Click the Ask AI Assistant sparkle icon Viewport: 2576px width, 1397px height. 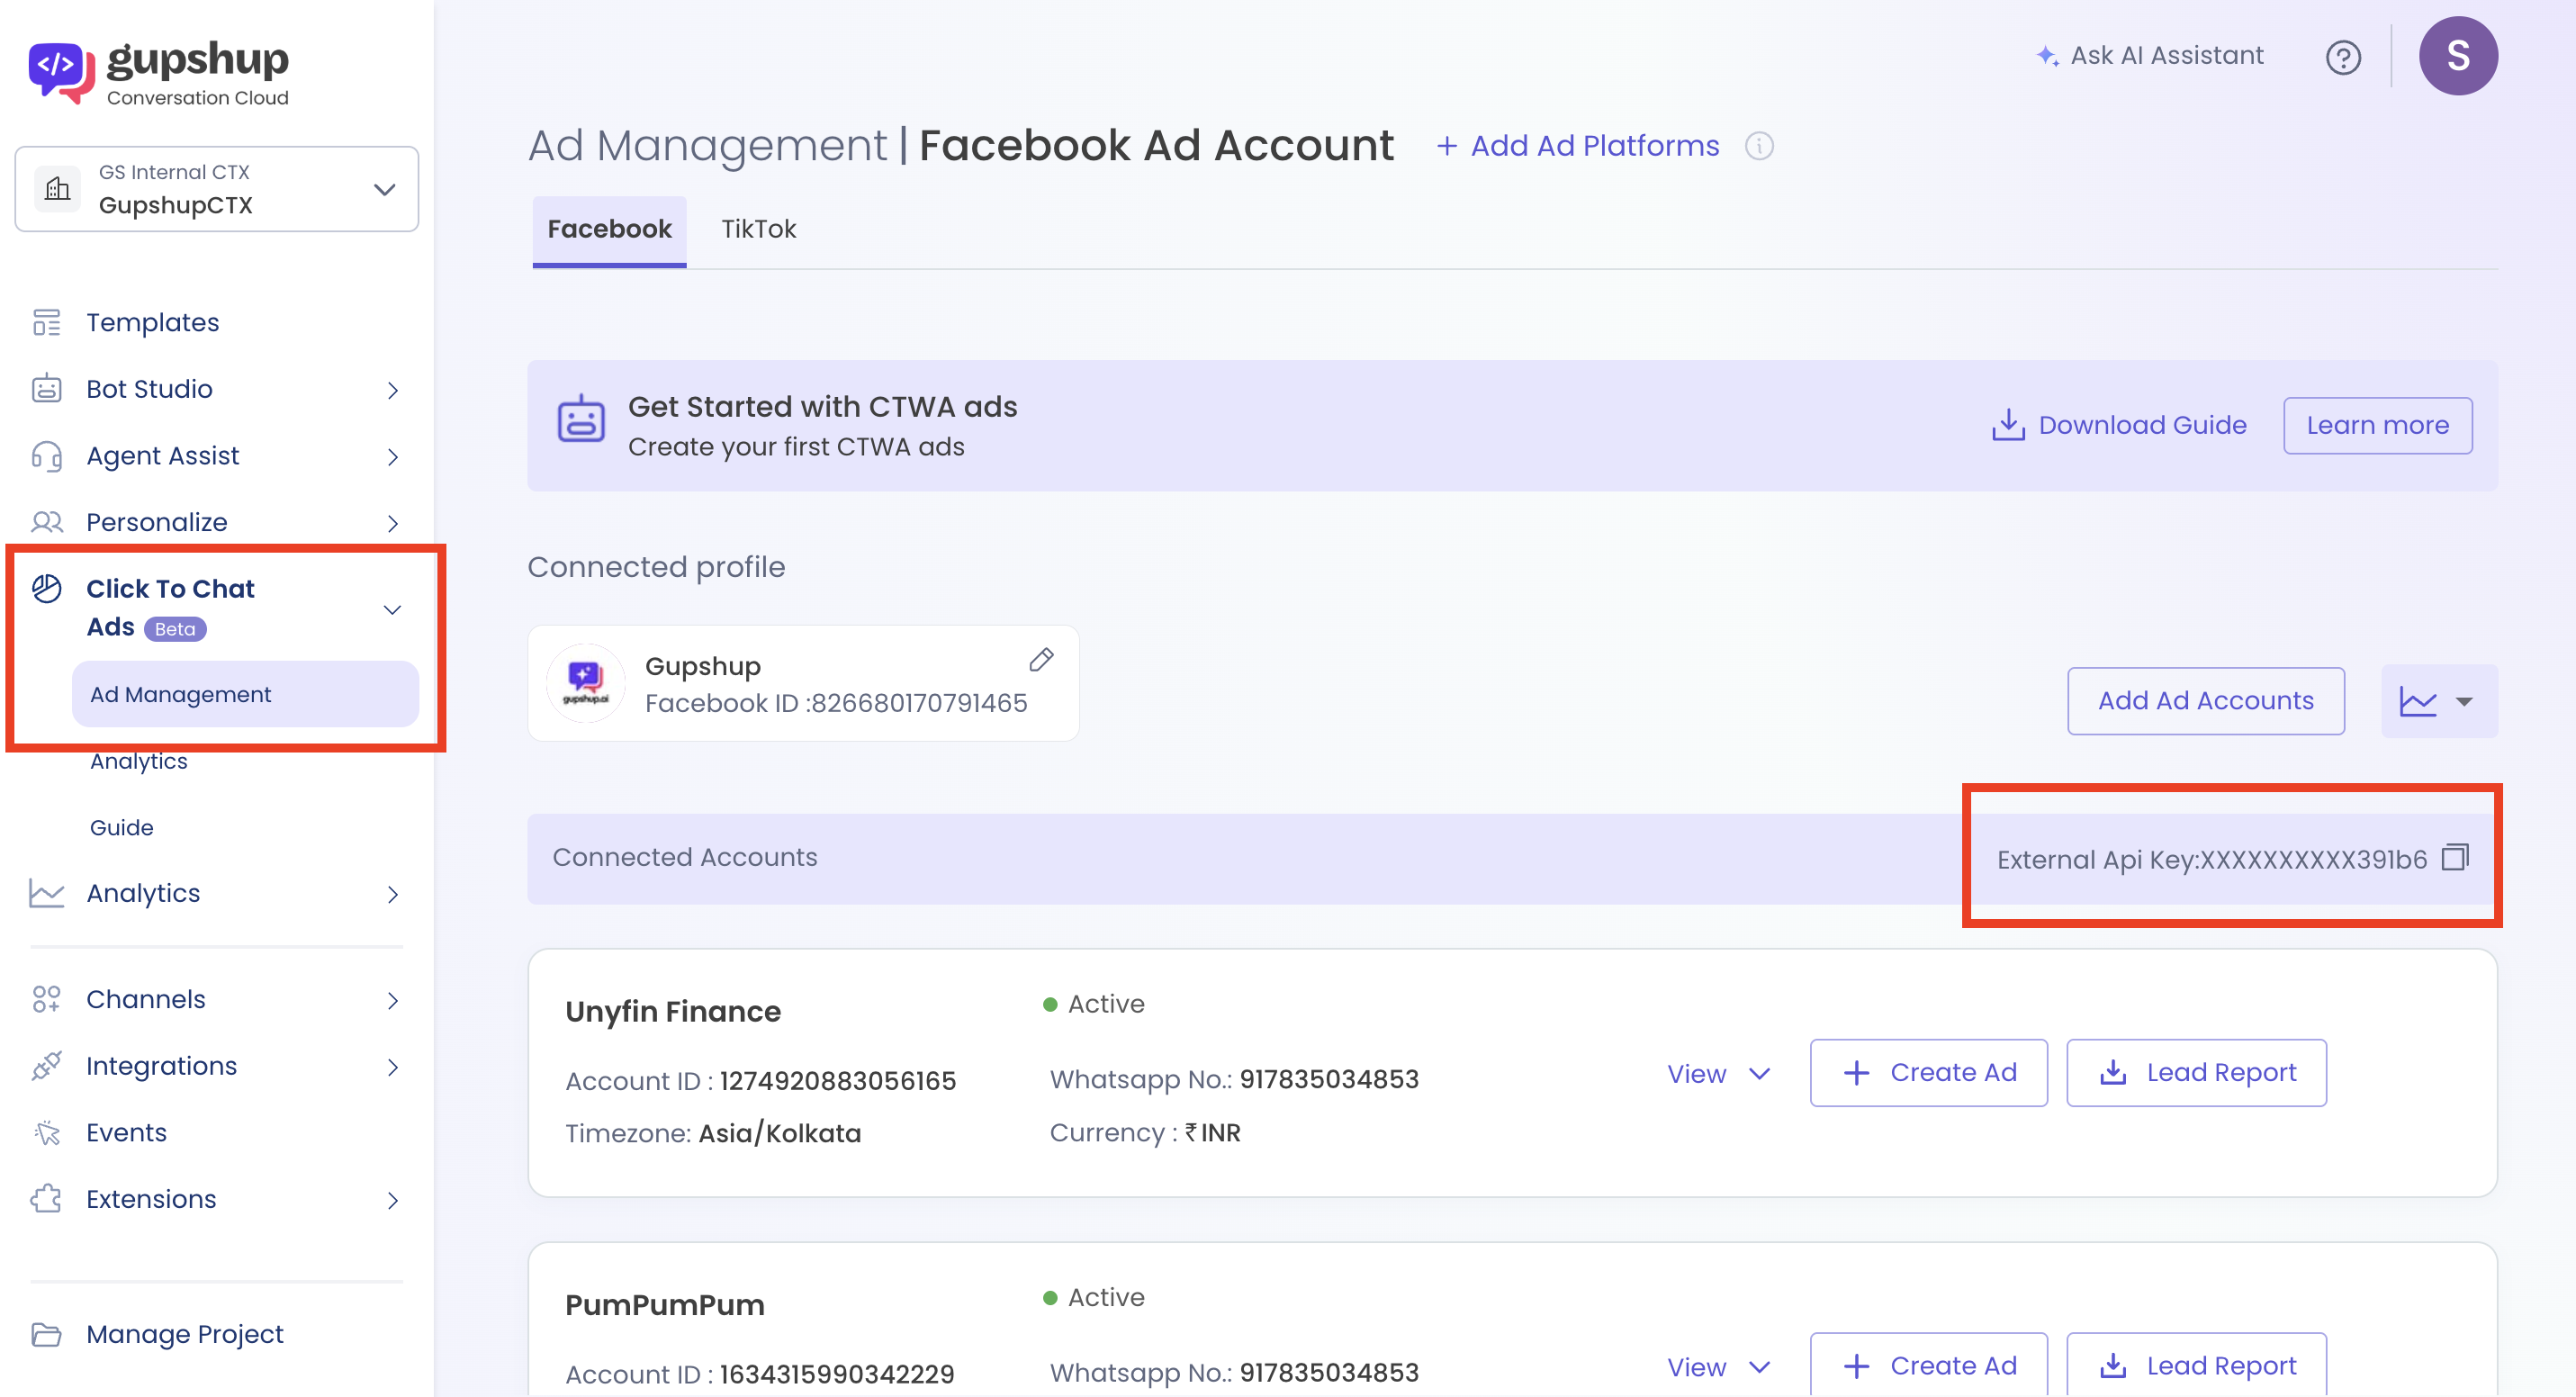2047,56
